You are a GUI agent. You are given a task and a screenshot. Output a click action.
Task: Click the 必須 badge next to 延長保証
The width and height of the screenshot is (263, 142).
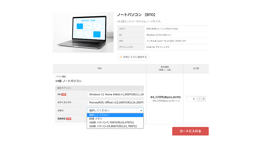click(x=69, y=119)
